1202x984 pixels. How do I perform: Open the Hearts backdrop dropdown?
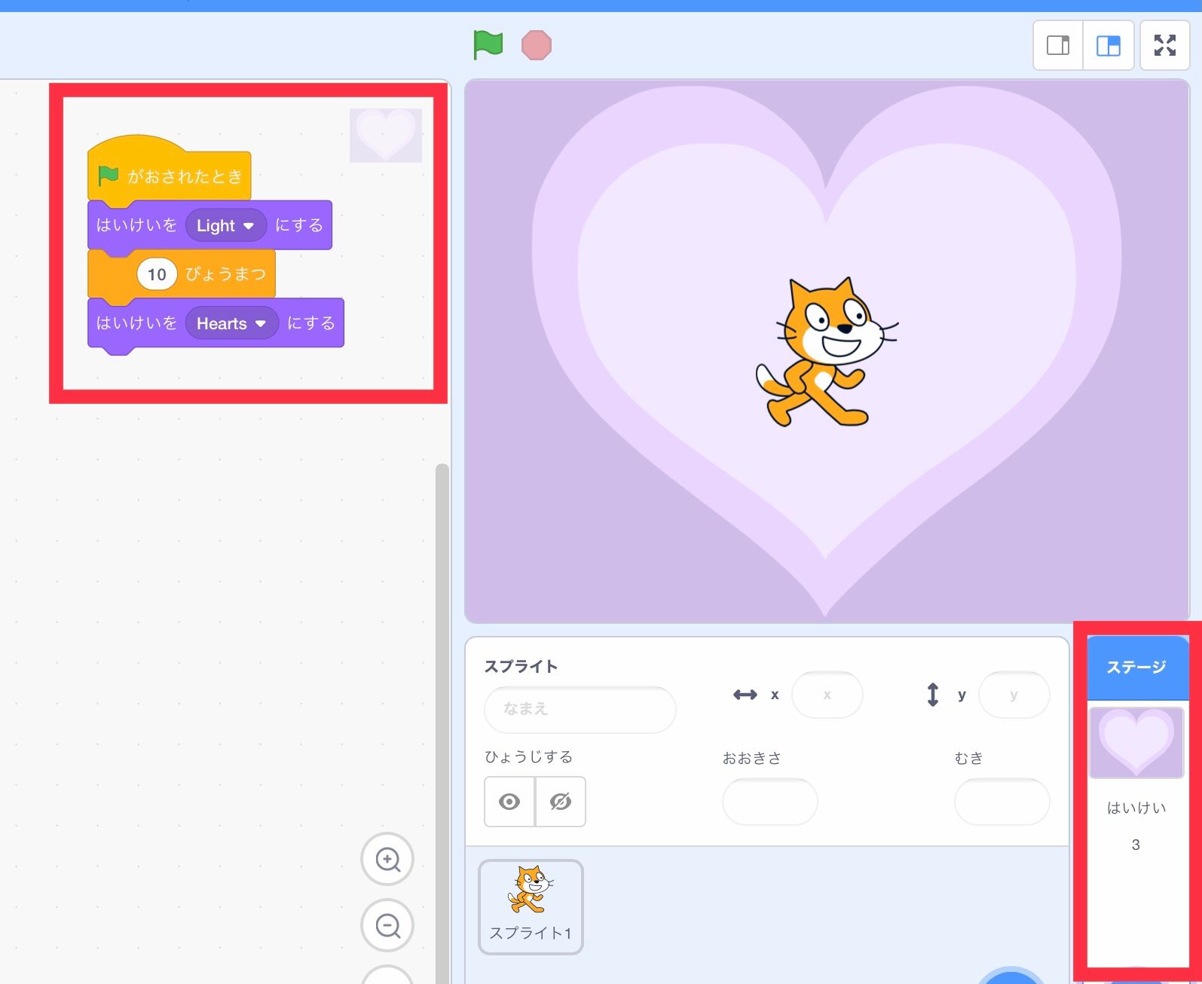(x=231, y=323)
